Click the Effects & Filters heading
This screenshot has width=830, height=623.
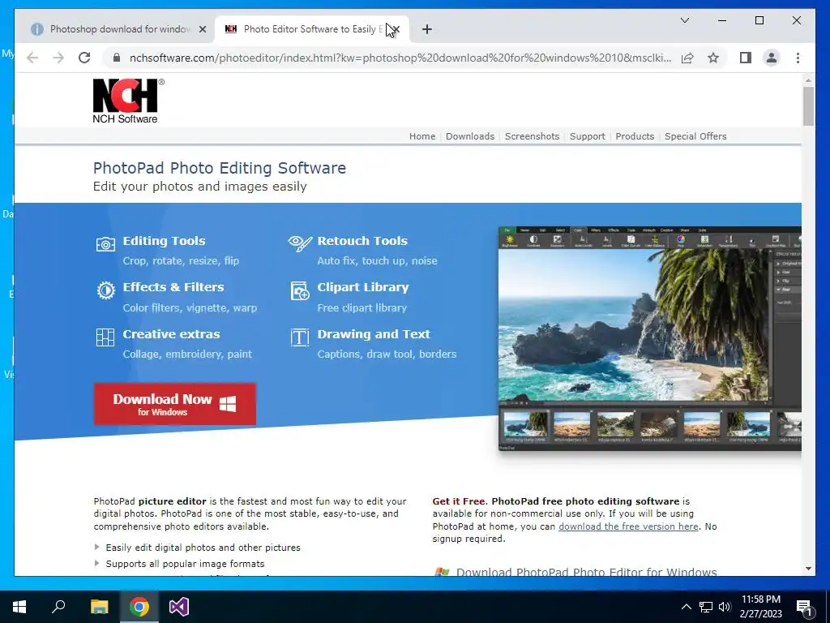coord(173,287)
